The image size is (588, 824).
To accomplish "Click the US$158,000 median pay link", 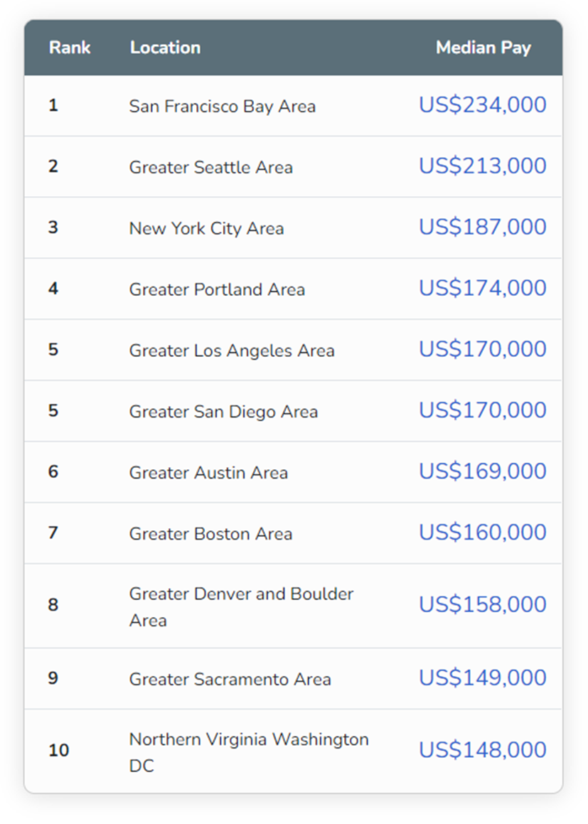I will (x=482, y=605).
